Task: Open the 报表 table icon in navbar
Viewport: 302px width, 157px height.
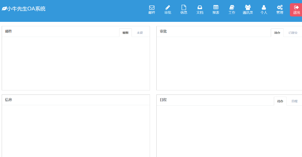Action: pyautogui.click(x=216, y=8)
